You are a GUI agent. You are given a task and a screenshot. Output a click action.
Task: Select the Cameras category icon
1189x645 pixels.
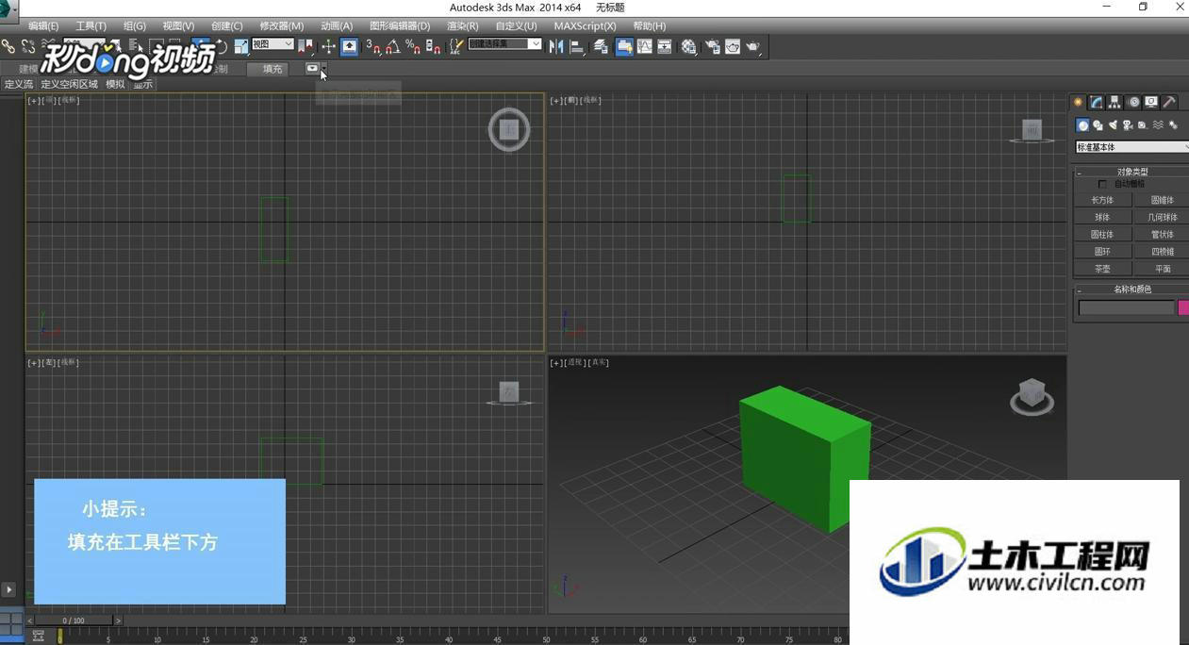point(1128,124)
